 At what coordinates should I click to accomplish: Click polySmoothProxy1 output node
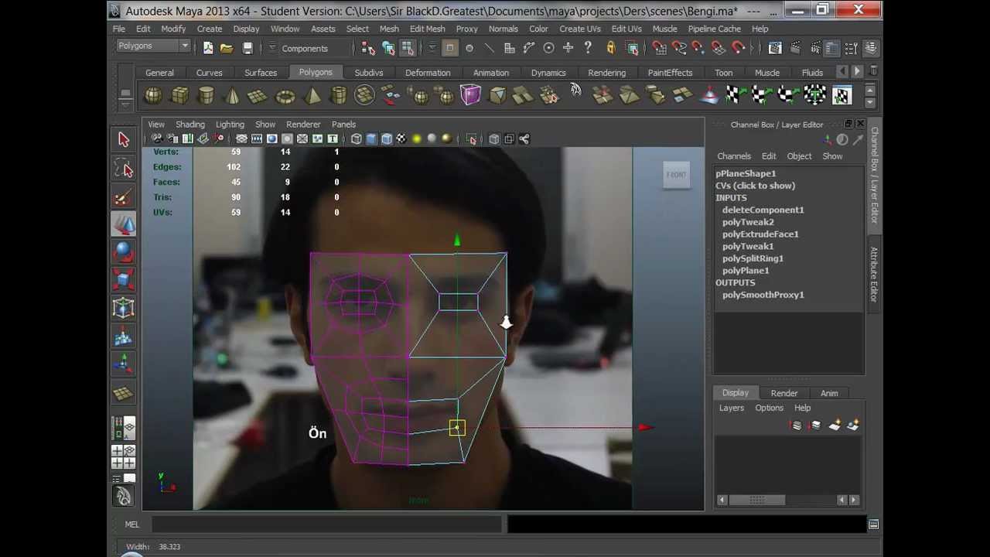pos(763,295)
